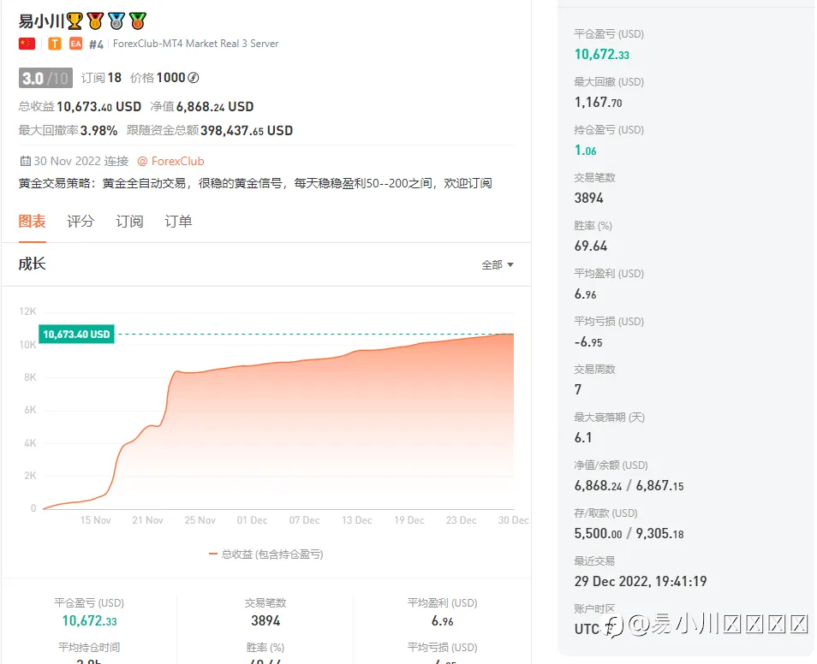Open the 订阅 tab
The width and height of the screenshot is (817, 664).
pyautogui.click(x=129, y=222)
